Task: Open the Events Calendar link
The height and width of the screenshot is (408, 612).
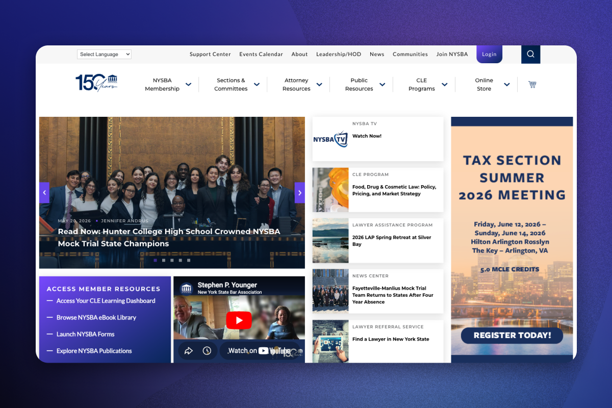Action: (261, 54)
